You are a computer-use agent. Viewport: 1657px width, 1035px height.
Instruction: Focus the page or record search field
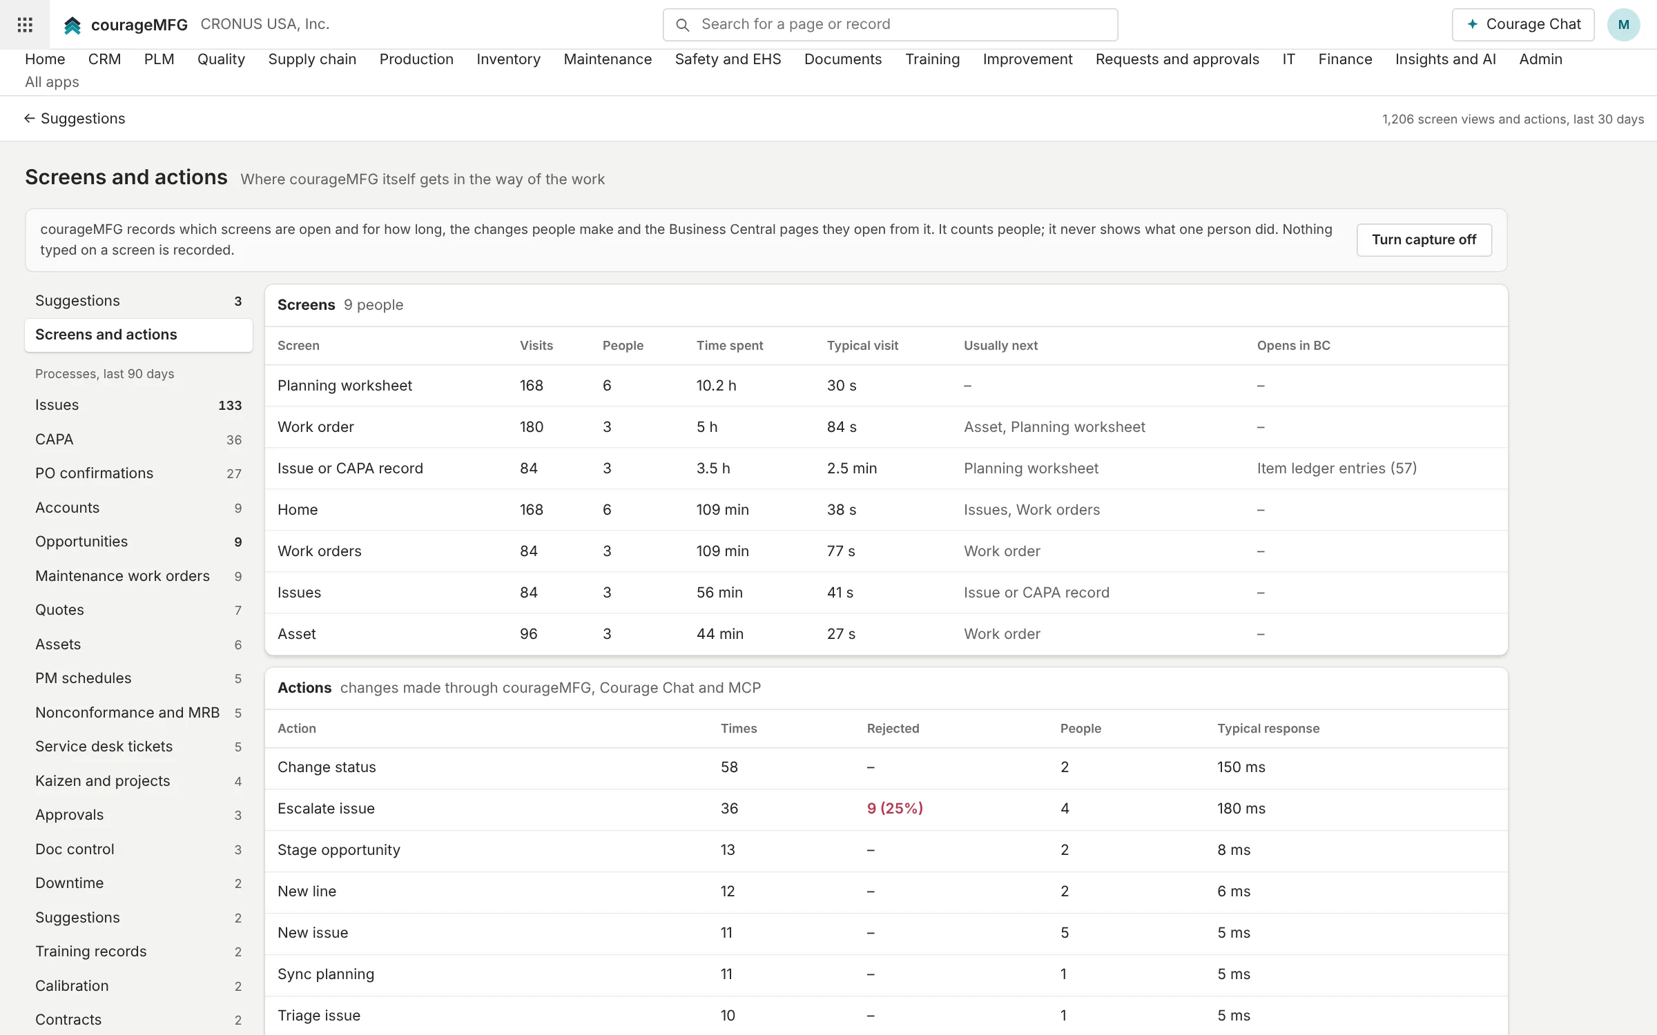coord(890,25)
